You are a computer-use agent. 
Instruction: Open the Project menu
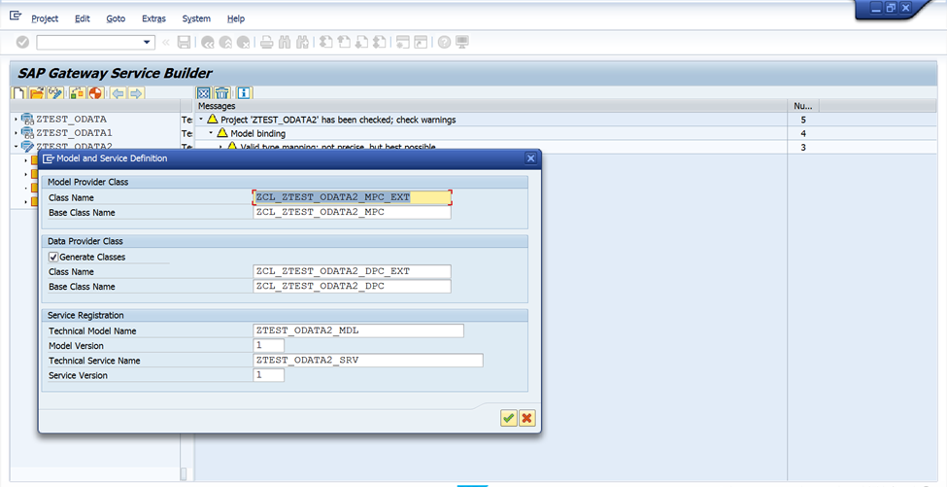[x=45, y=18]
